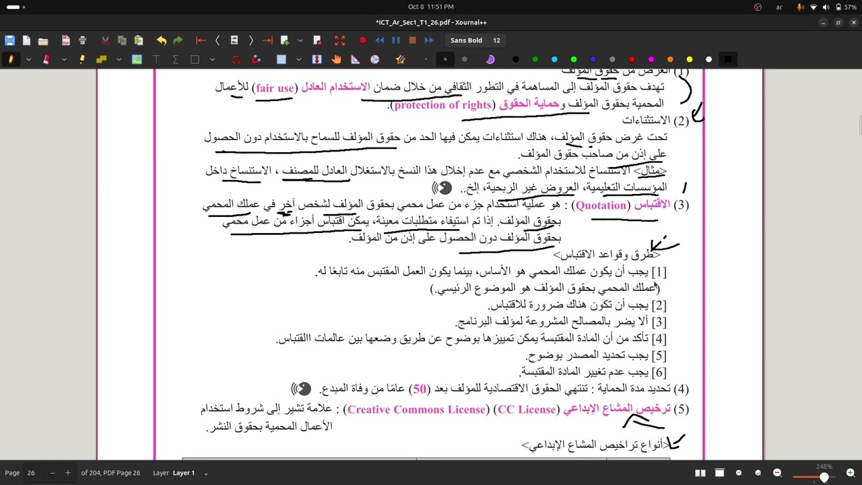Stop audio playback
The height and width of the screenshot is (485, 862).
pos(413,40)
